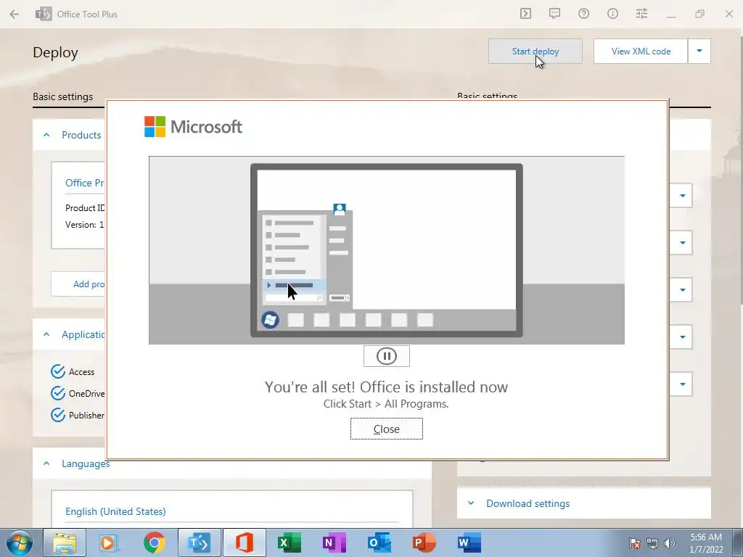Viewport: 743px width, 557px height.
Task: Launch OneNote from taskbar
Action: click(334, 542)
